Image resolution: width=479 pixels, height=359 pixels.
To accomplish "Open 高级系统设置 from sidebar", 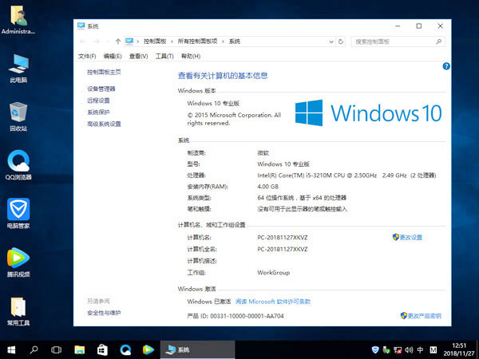I will pyautogui.click(x=104, y=124).
